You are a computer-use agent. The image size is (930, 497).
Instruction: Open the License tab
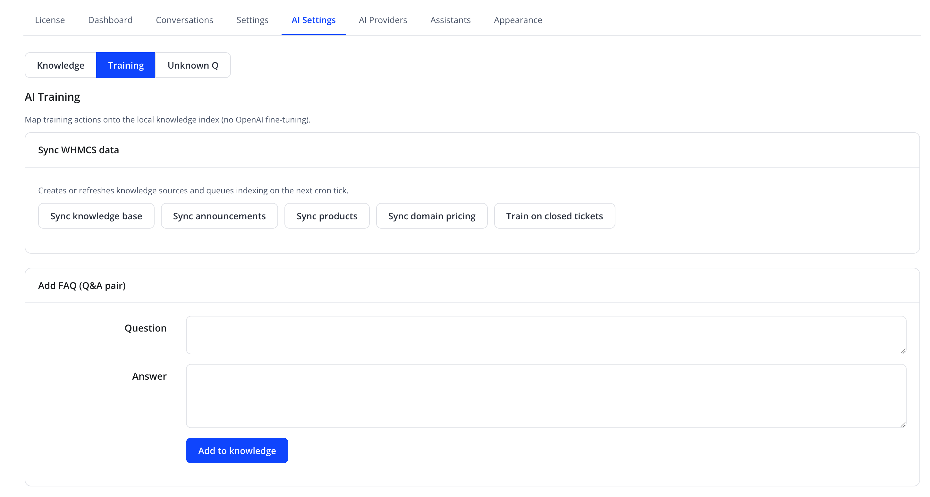(50, 20)
